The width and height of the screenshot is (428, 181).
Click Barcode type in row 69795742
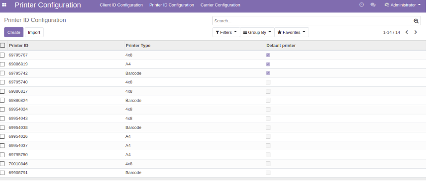coord(133,73)
